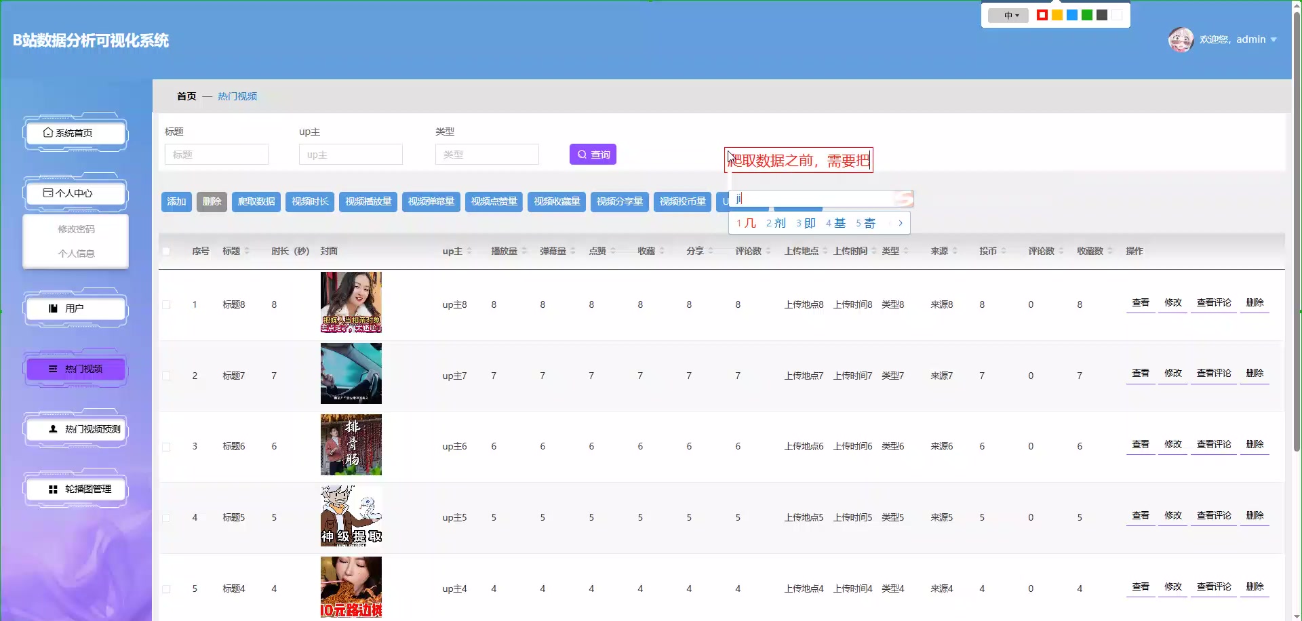1302x621 pixels.
Task: Pick the red annotation color swatch
Action: pyautogui.click(x=1042, y=15)
